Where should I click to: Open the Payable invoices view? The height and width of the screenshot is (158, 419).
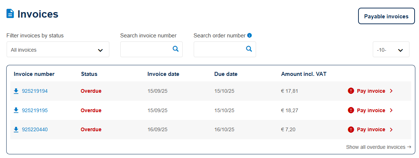386,16
